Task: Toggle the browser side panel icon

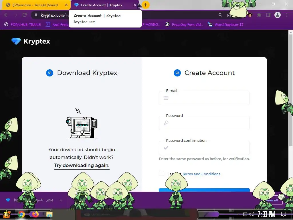Action: (268, 15)
